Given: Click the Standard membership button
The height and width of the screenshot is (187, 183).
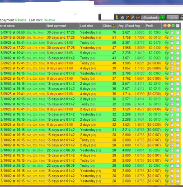Looking at the screenshot, I should tap(150, 18).
